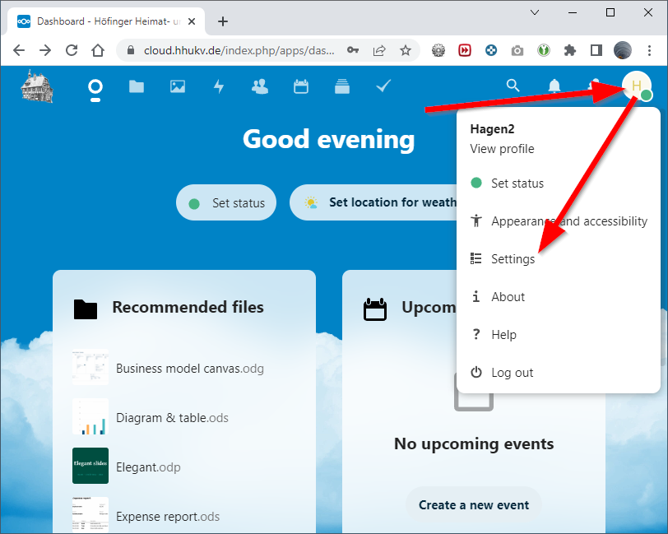Open the browser home page

click(x=98, y=50)
